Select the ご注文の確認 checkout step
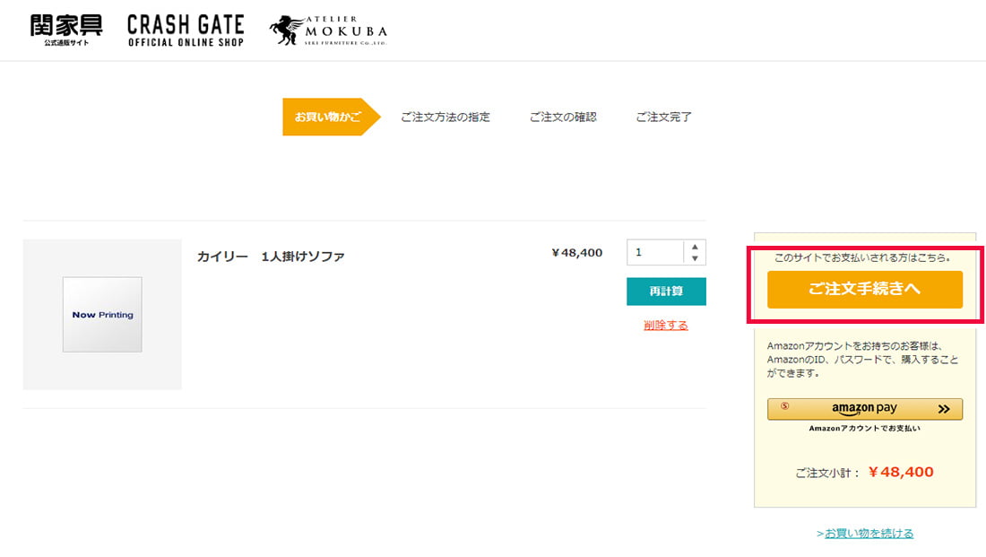986x557 pixels. coord(563,117)
